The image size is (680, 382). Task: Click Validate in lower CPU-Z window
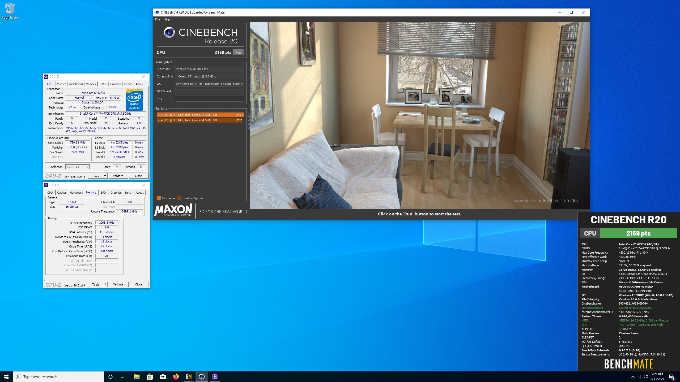click(118, 284)
